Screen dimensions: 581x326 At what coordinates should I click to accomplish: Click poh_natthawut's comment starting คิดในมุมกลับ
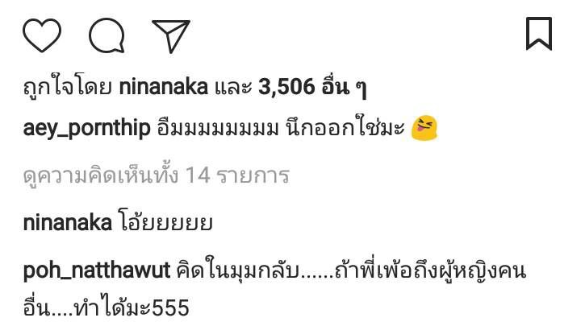click(x=274, y=290)
